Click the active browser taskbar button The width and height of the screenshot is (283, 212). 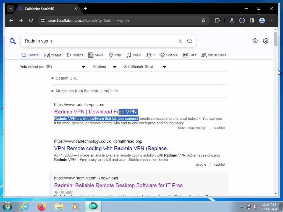(93, 206)
